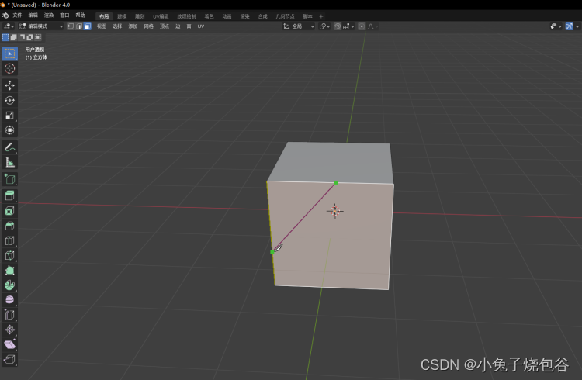
Task: Select the Inset Faces tool
Action: (x=9, y=211)
